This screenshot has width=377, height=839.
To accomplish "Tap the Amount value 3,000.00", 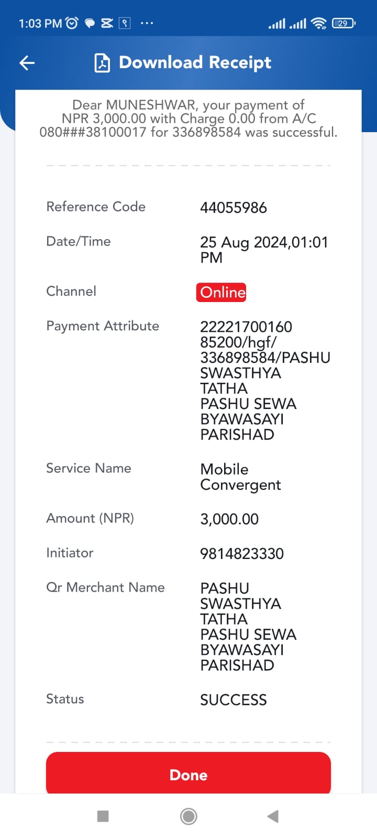I will [x=229, y=519].
